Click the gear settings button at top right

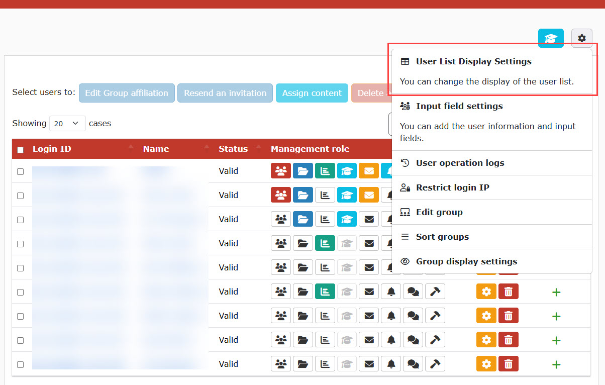point(581,38)
